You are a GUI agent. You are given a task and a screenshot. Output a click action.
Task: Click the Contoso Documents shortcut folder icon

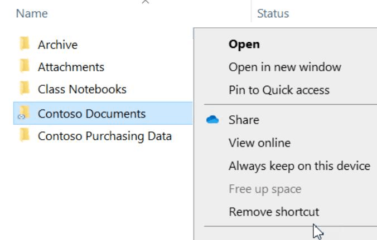[x=24, y=112]
